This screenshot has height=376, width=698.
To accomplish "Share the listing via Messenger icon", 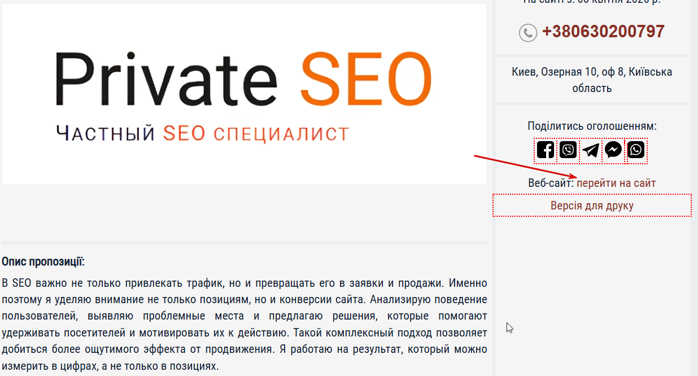I will (613, 150).
